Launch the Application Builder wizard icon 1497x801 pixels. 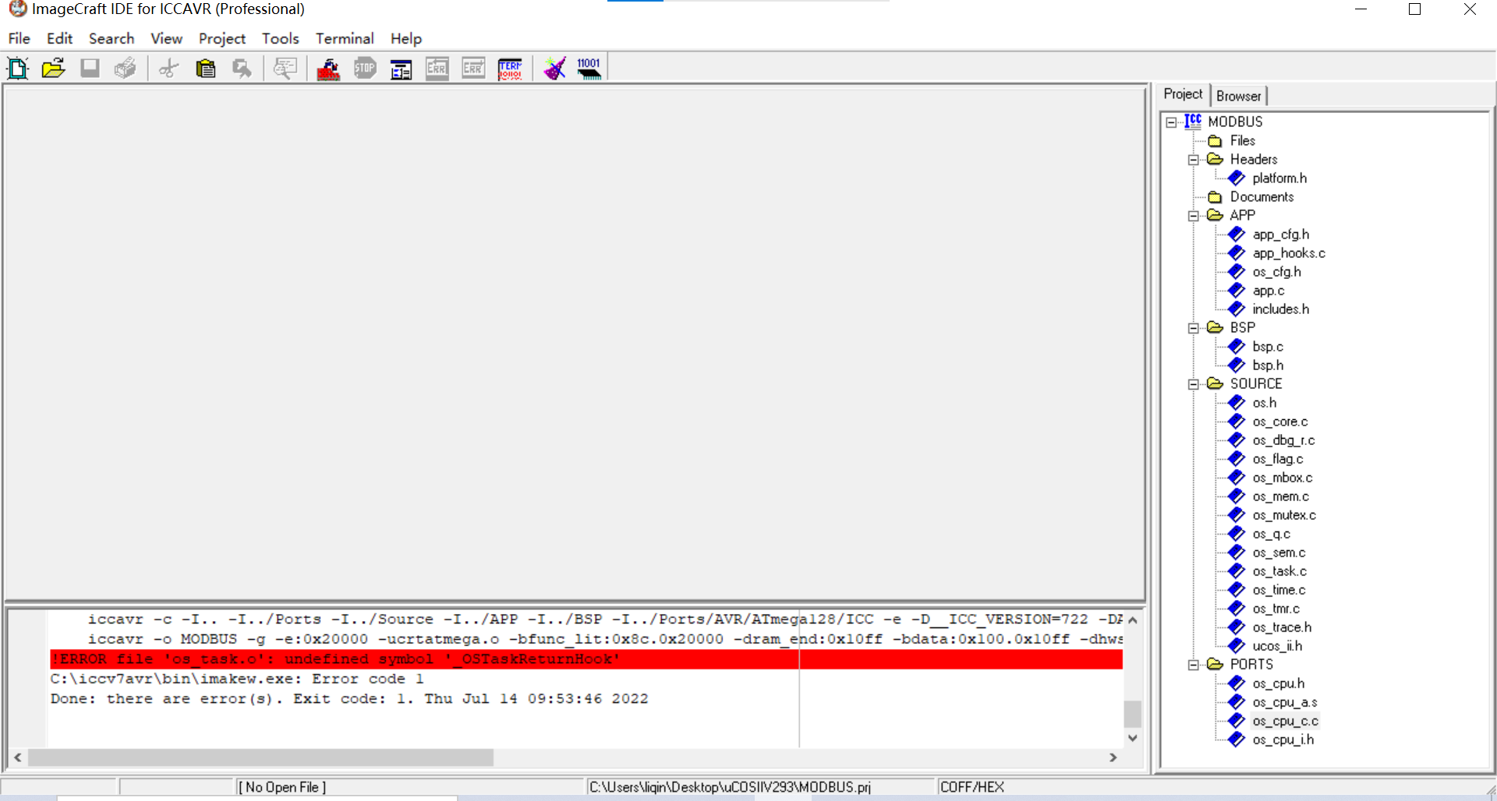(x=554, y=69)
